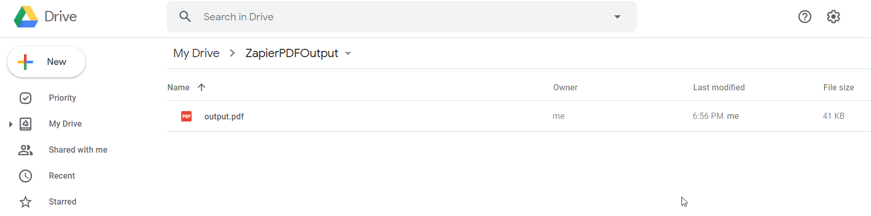Click in the Search in Drive field

pos(401,17)
